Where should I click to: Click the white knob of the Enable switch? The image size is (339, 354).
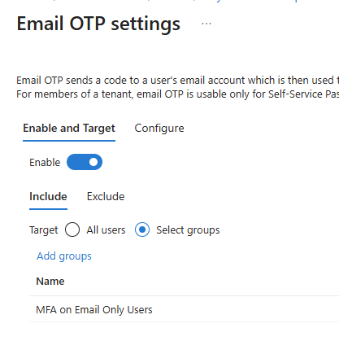(x=93, y=162)
